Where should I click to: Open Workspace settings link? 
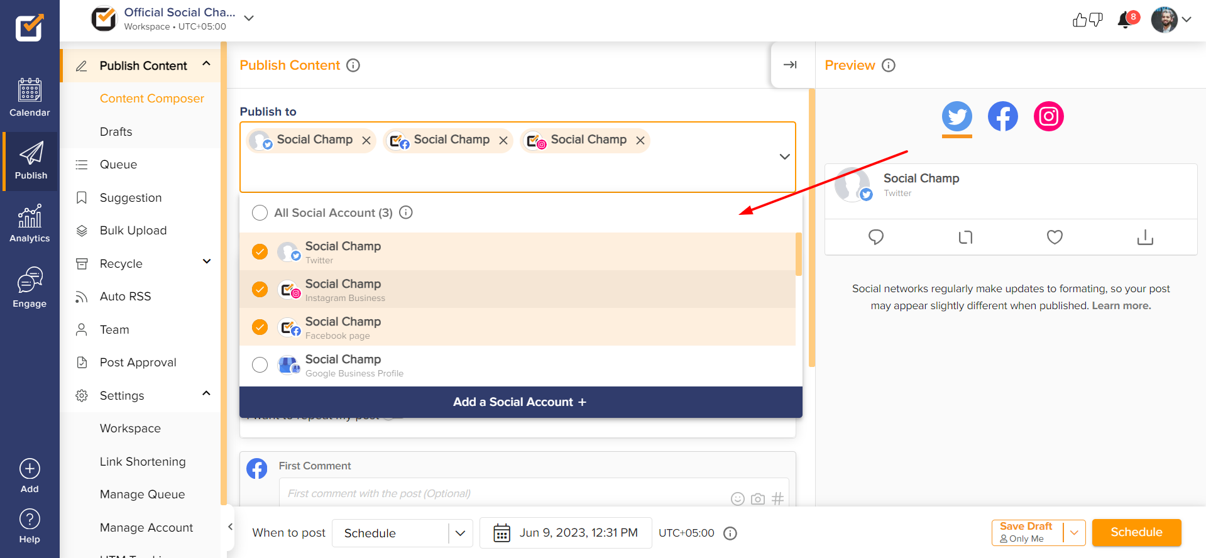130,429
